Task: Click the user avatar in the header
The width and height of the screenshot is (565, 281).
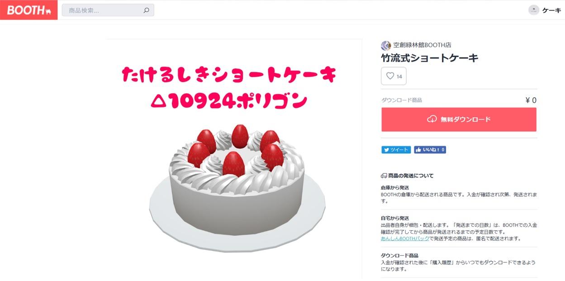Action: click(x=534, y=10)
